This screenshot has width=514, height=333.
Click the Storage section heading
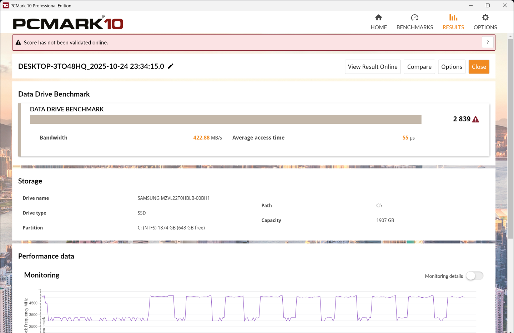point(30,181)
